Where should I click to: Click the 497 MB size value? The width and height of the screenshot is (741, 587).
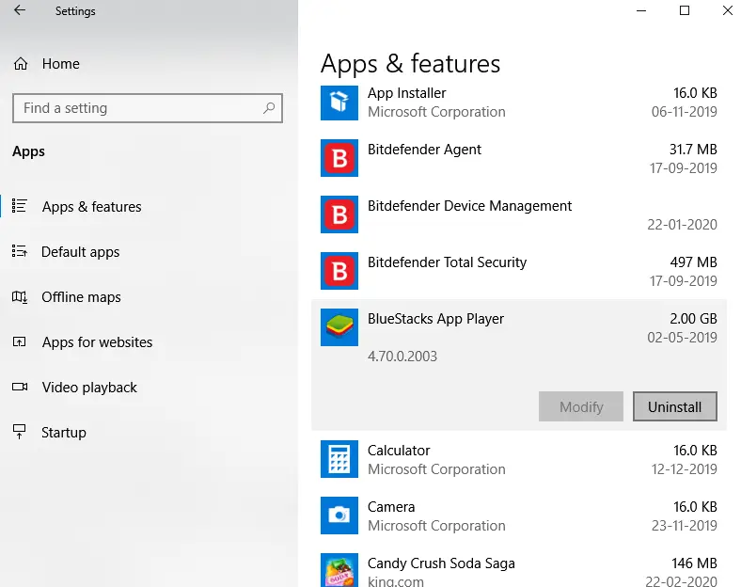pos(694,262)
